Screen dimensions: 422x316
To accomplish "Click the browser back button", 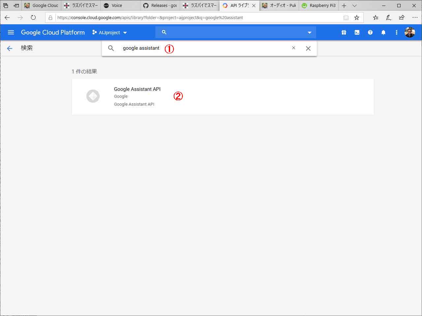I will (x=7, y=17).
